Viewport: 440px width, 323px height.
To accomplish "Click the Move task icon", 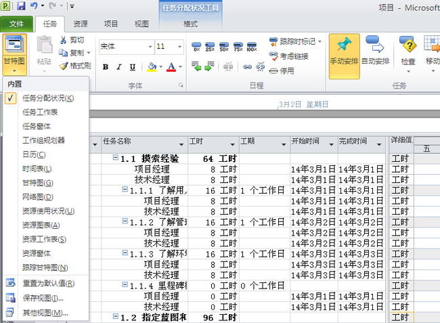I will pyautogui.click(x=433, y=45).
